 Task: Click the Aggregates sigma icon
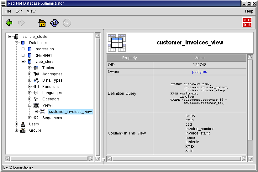click(x=36, y=74)
